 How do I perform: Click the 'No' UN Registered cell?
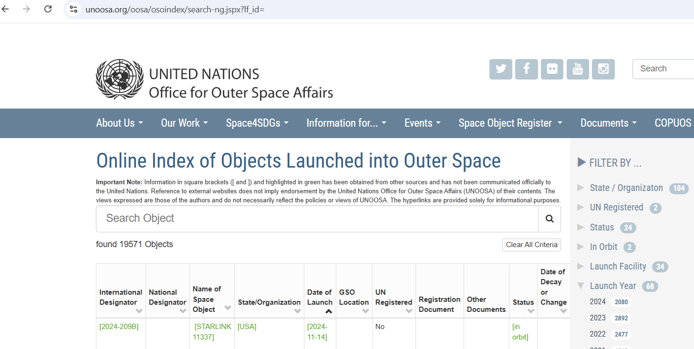(380, 327)
